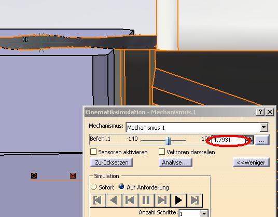Screen dimensions: 278x217
Task: Select Auf Anforderung radio option
Action: pos(121,187)
